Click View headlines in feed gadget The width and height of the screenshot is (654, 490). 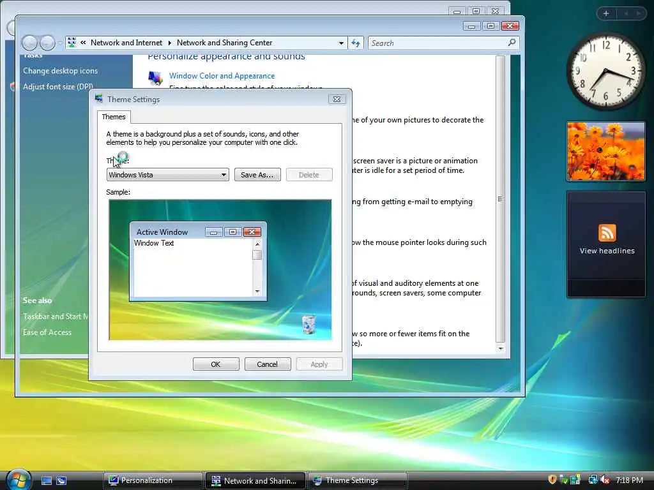pos(607,251)
